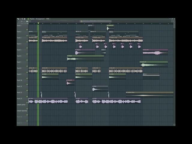Viewport: 192px width, 144px height.
Task: Select the sample guitar track label
Action: point(21,105)
